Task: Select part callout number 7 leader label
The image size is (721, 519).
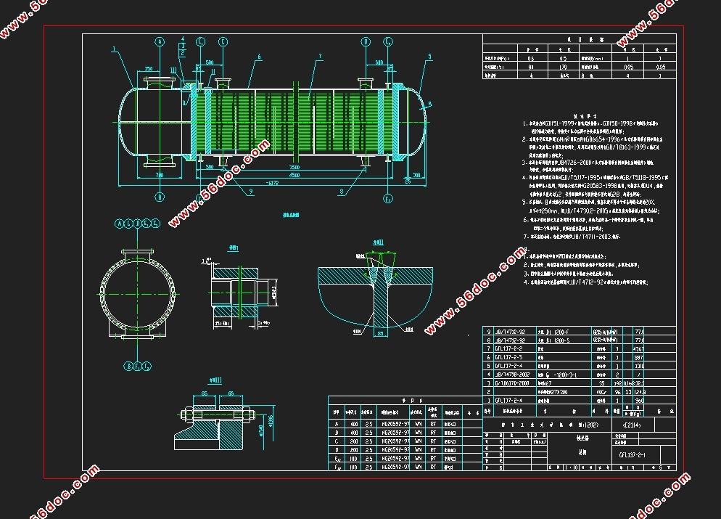Action: [320, 57]
